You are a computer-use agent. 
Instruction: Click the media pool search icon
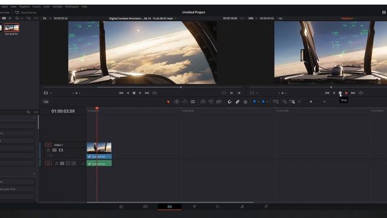17,18
